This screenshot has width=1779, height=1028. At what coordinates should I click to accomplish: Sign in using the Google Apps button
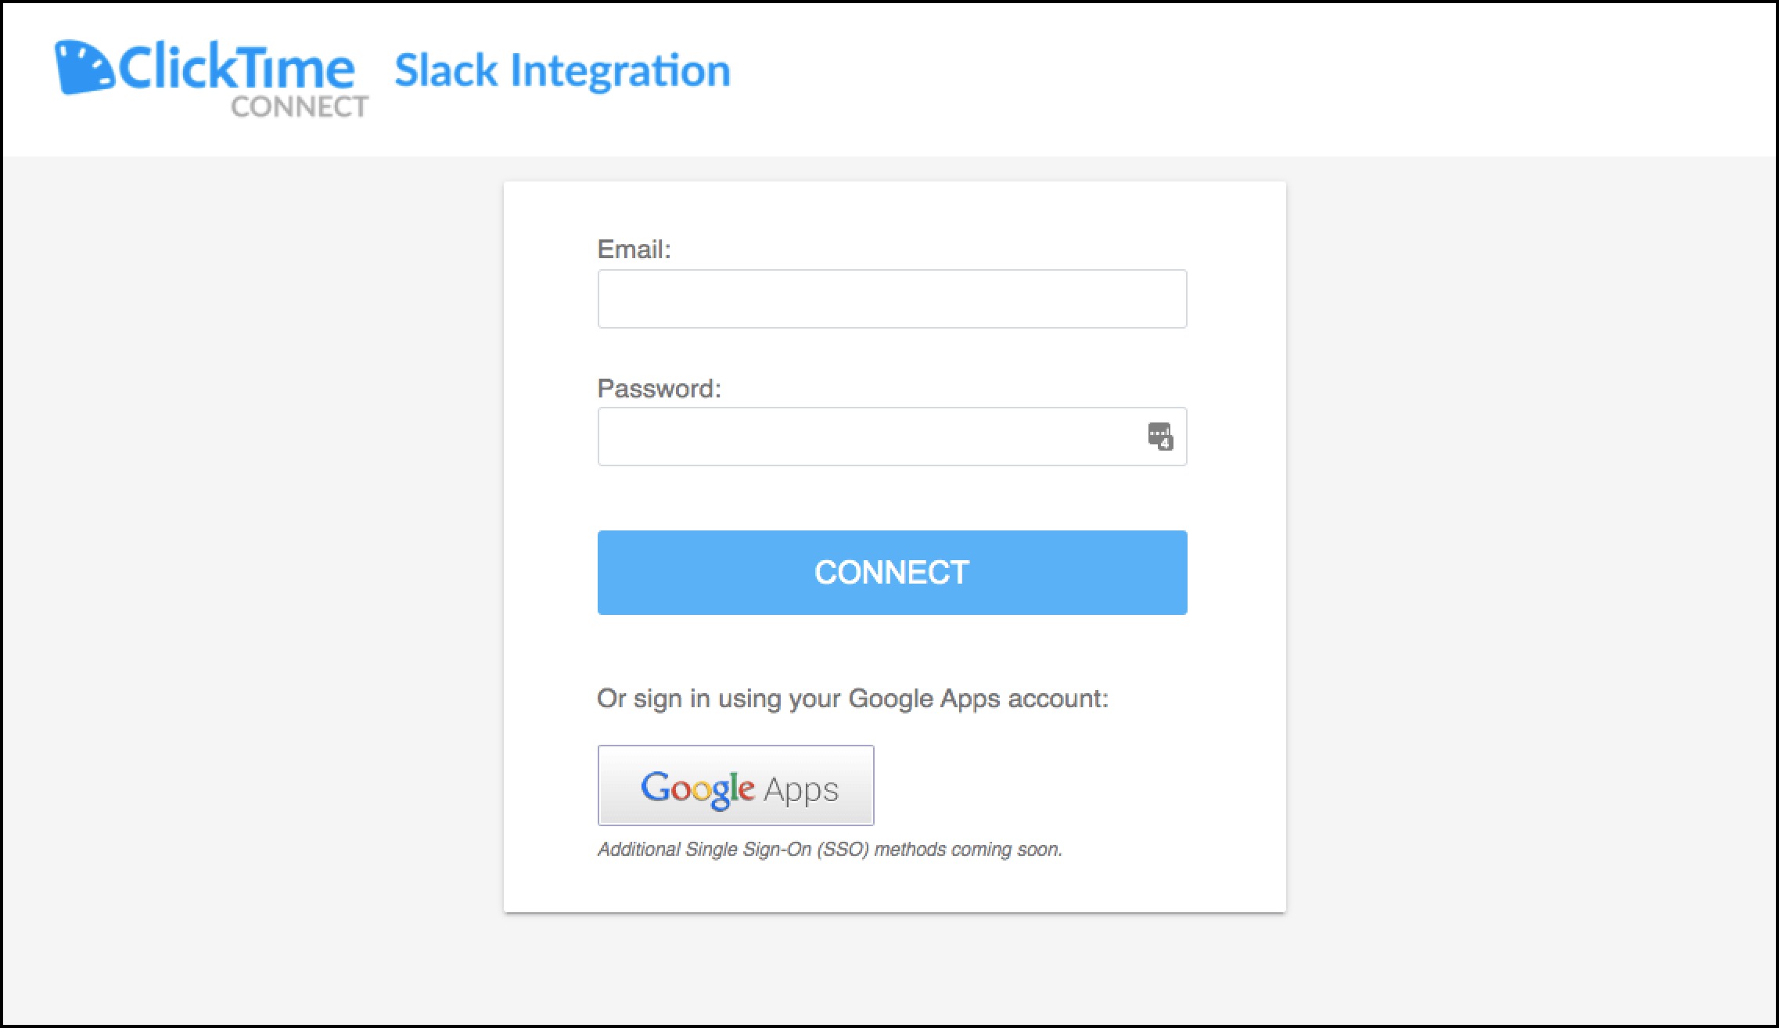[x=735, y=785]
